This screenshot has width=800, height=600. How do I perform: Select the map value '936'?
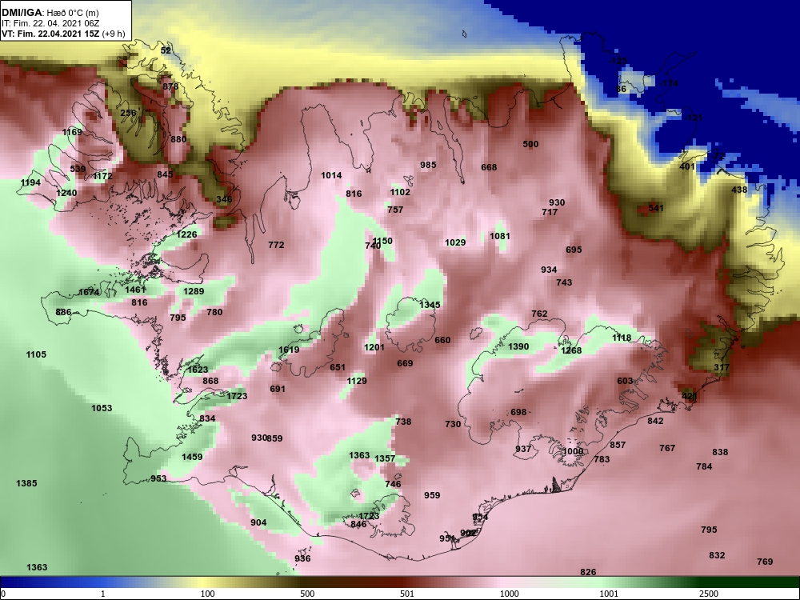click(302, 558)
